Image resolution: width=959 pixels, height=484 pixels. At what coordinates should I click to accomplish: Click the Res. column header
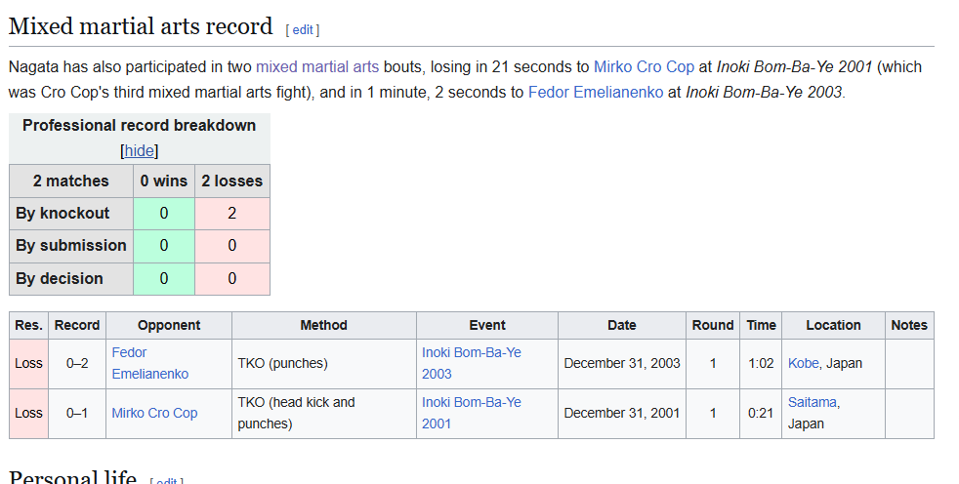coord(28,325)
